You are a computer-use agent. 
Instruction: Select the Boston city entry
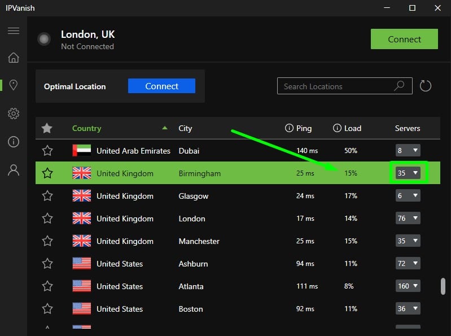pos(191,309)
